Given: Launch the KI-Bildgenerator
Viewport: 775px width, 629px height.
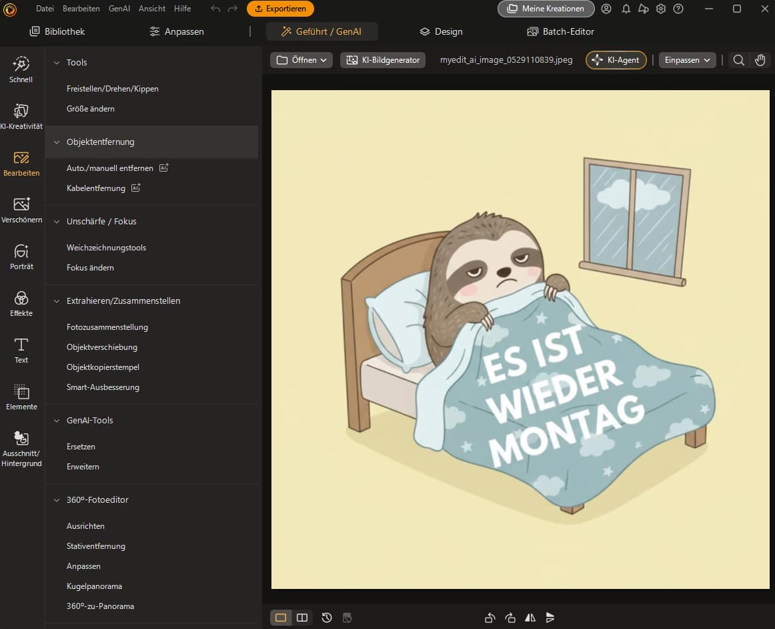Looking at the screenshot, I should pyautogui.click(x=383, y=60).
